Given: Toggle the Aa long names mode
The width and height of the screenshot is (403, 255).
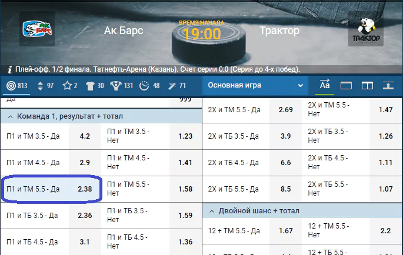Looking at the screenshot, I should pyautogui.click(x=325, y=85).
